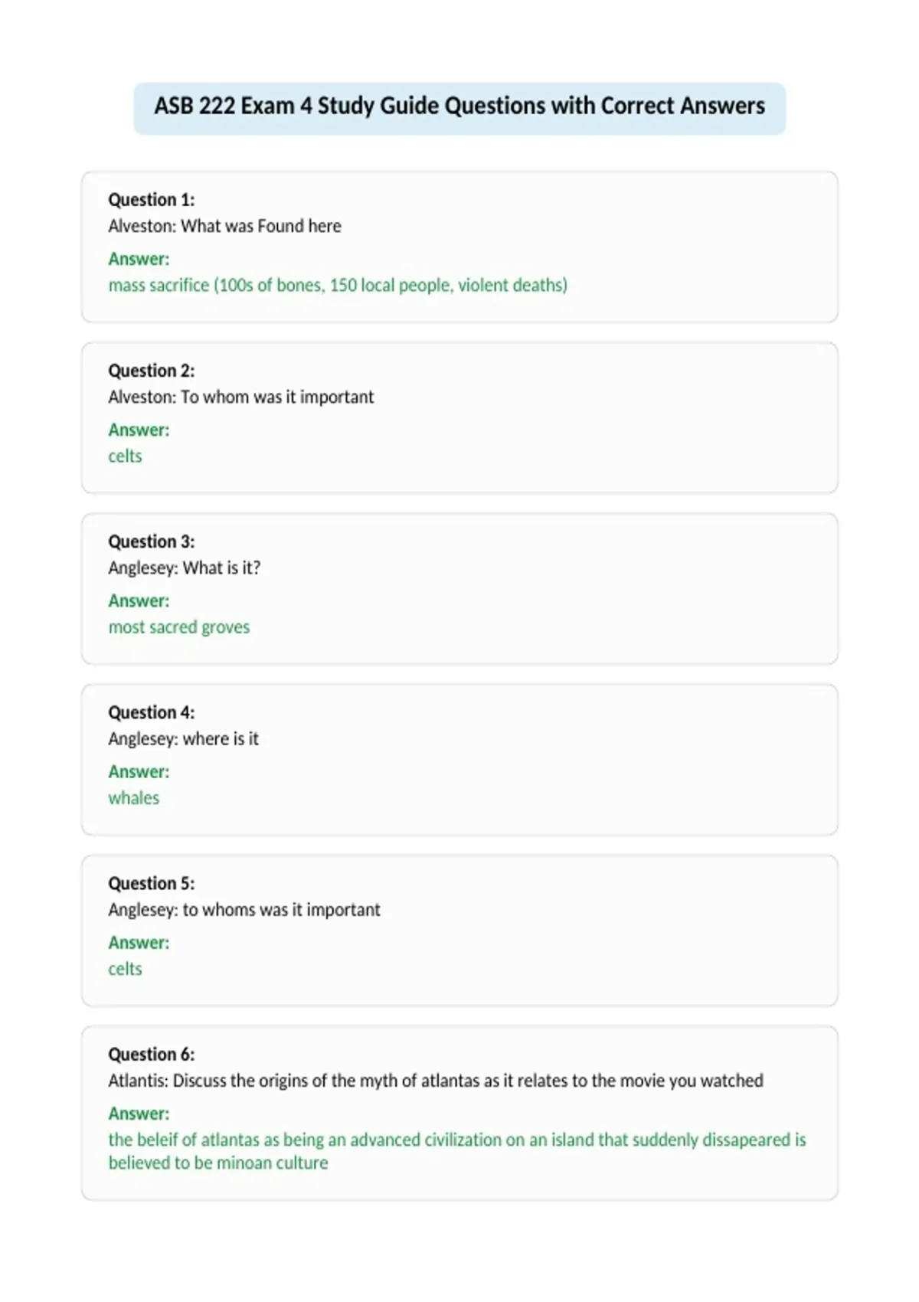The height and width of the screenshot is (1302, 919).
Task: Click the minoan culture answer paragraph
Action: click(457, 1151)
